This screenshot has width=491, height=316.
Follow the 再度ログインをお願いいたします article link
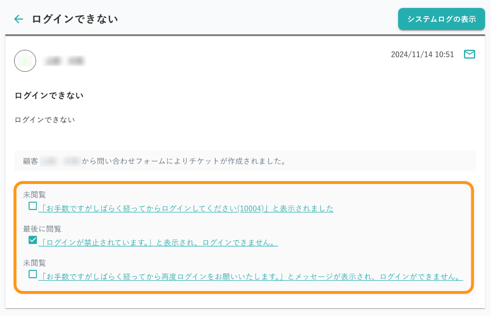pos(250,277)
